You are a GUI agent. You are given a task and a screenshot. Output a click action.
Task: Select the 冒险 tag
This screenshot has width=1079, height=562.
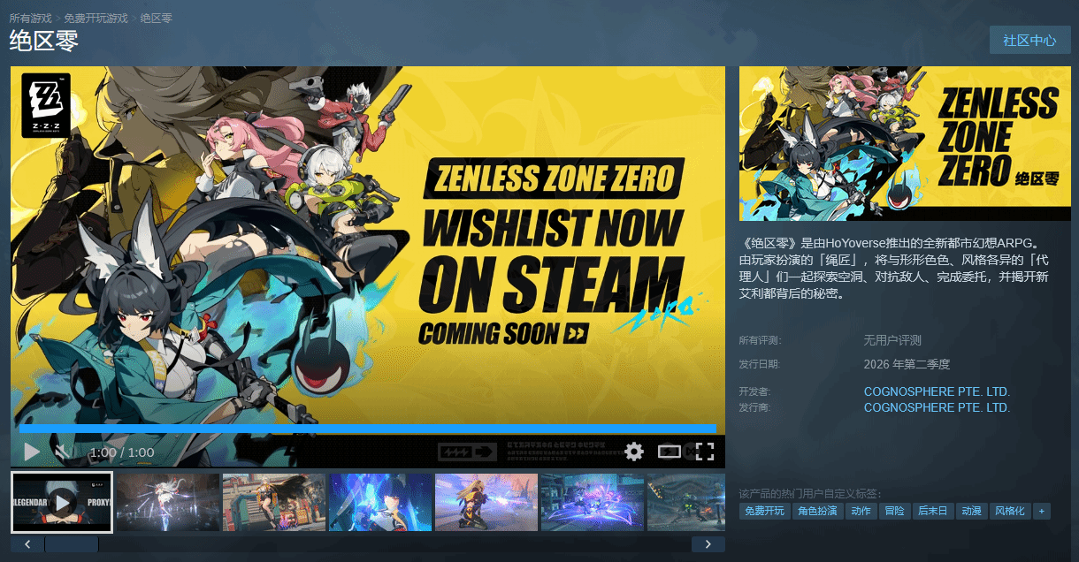coord(894,511)
